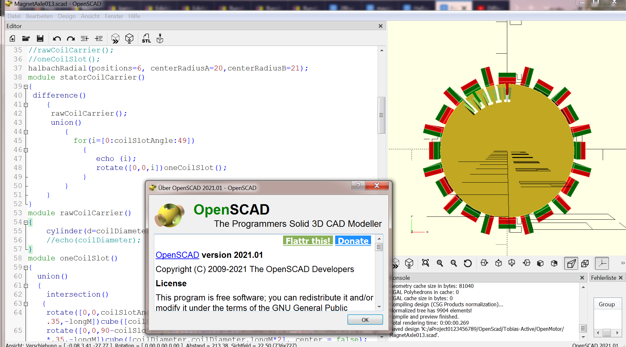Click the editor vertical scrollbar thumb
This screenshot has width=626, height=347.
click(x=381, y=115)
